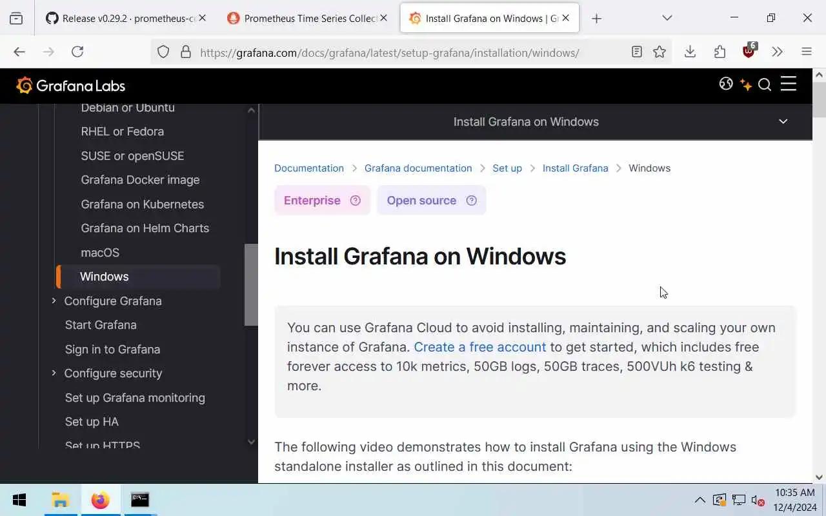Open Grafana on Helm Charts page
This screenshot has width=826, height=516.
pyautogui.click(x=145, y=228)
